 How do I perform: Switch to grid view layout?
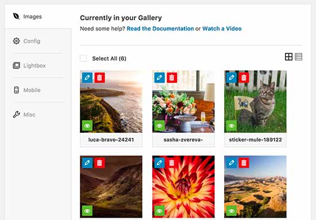[x=288, y=57]
